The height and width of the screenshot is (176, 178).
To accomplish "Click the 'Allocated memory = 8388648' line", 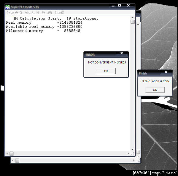I will click(43, 31).
